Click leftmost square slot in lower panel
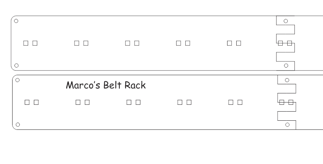This screenshot has height=164, width=323. pos(27,102)
